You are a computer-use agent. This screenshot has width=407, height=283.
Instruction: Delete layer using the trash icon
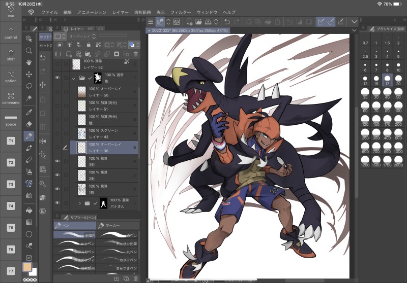click(x=135, y=54)
